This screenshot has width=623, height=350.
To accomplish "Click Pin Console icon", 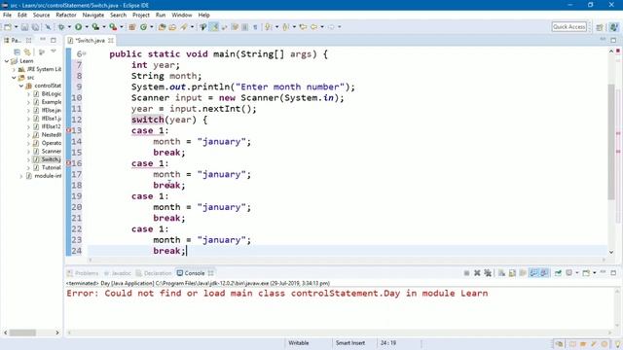I will [558, 273].
